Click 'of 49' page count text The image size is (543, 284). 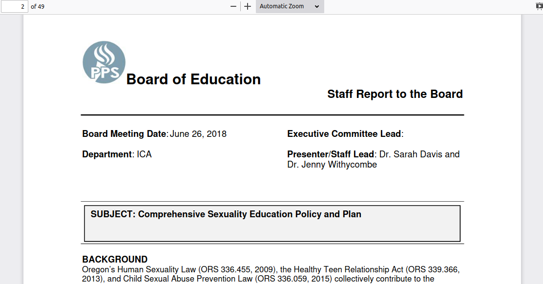point(38,6)
